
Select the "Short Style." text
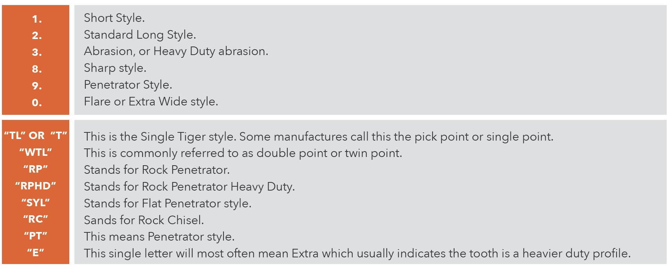tap(114, 18)
